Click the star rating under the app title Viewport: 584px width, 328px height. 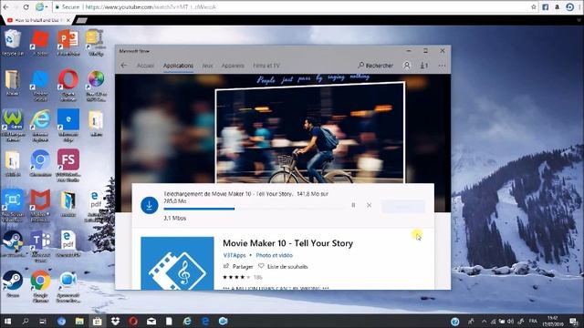click(x=236, y=277)
